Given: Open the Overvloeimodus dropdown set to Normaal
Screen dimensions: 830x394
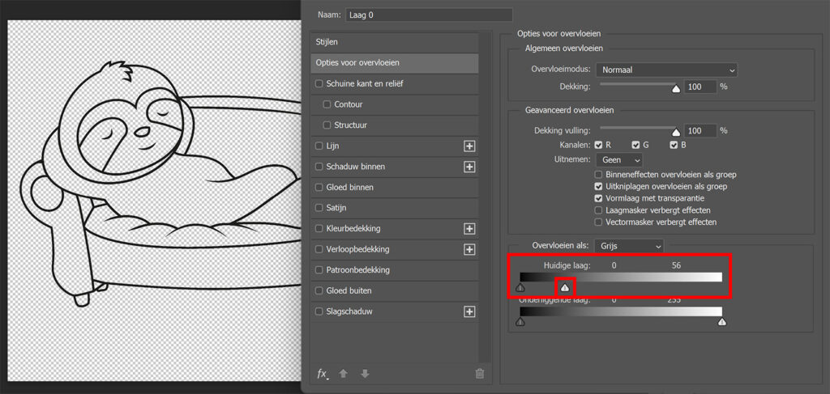Looking at the screenshot, I should coord(666,70).
